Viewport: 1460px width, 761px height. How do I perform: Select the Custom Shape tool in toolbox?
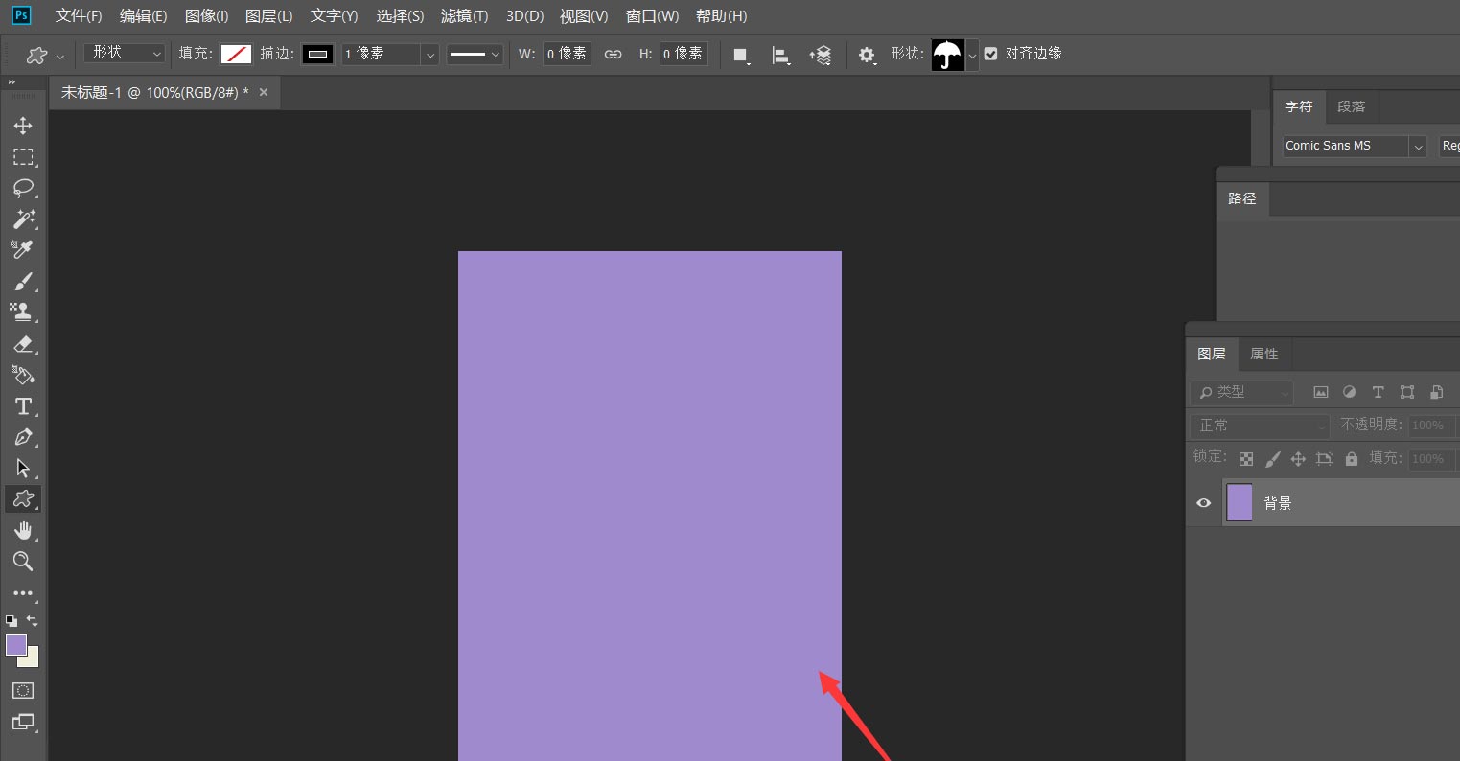23,498
